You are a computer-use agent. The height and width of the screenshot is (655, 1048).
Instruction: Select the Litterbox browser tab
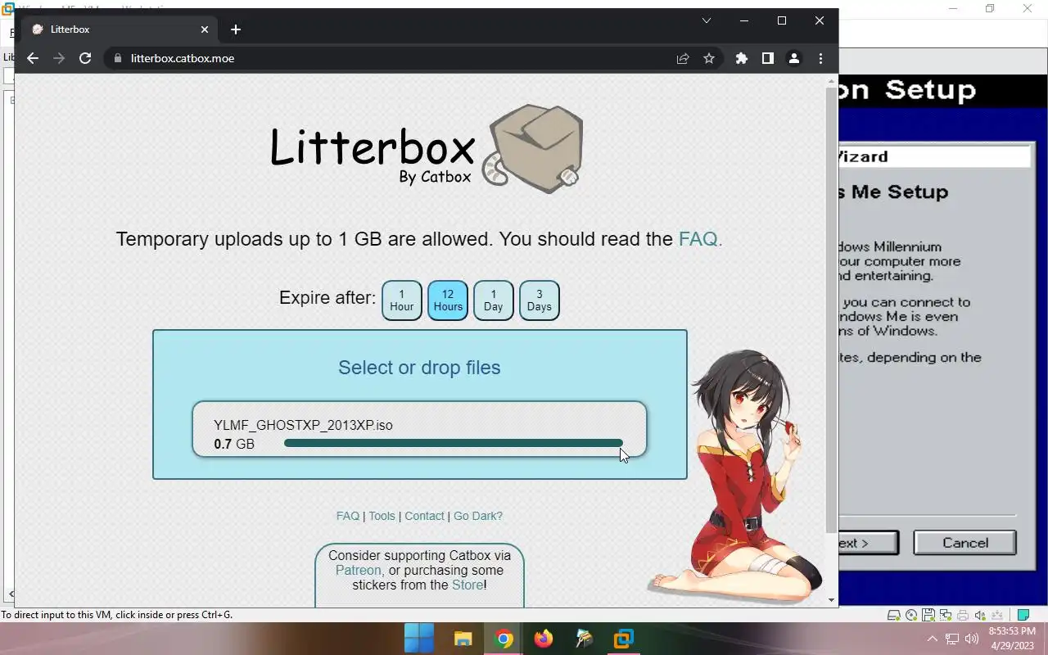[120, 29]
